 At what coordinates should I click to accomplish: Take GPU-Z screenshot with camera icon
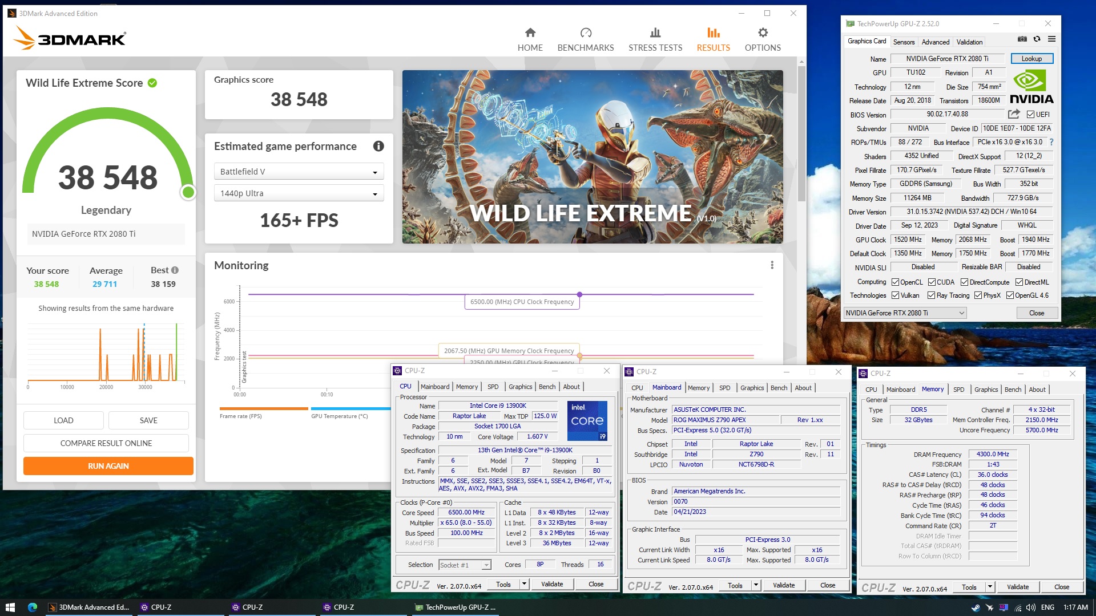pos(1022,39)
